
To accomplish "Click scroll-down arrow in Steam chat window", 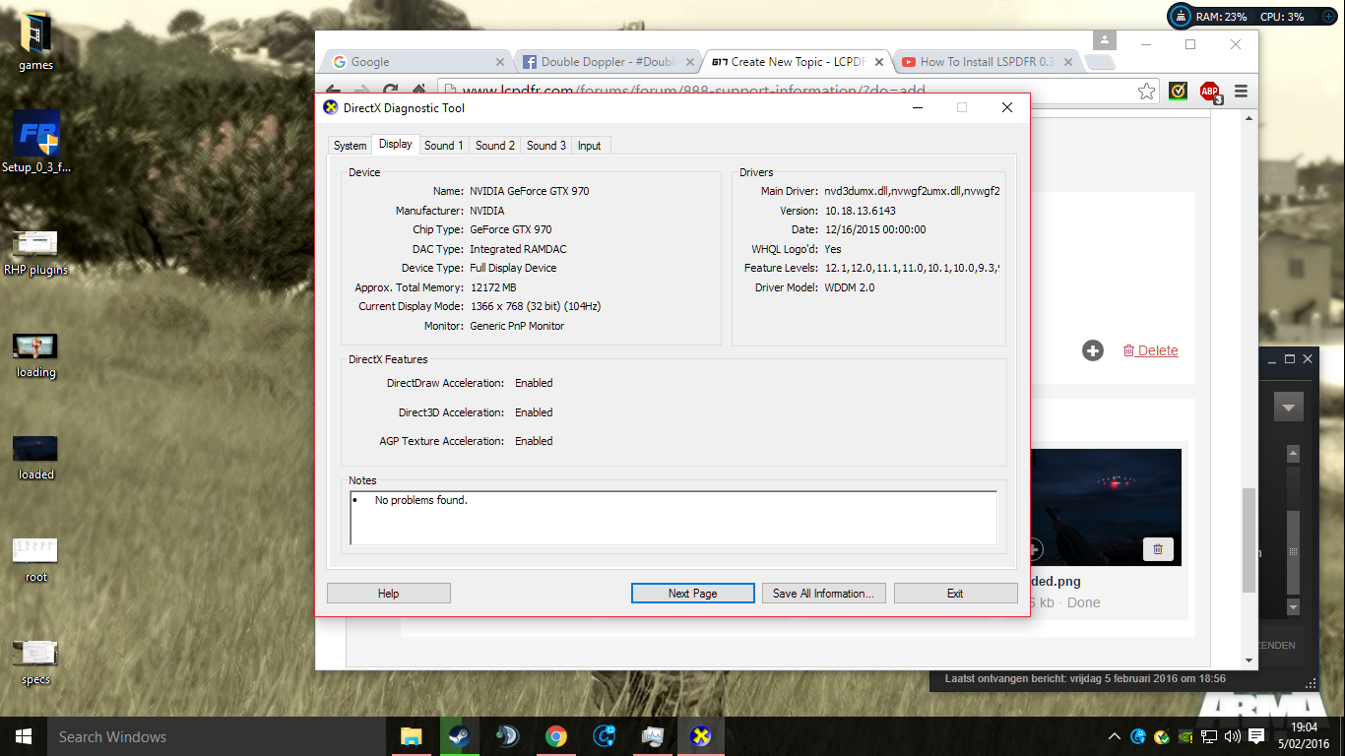I will pyautogui.click(x=1294, y=607).
